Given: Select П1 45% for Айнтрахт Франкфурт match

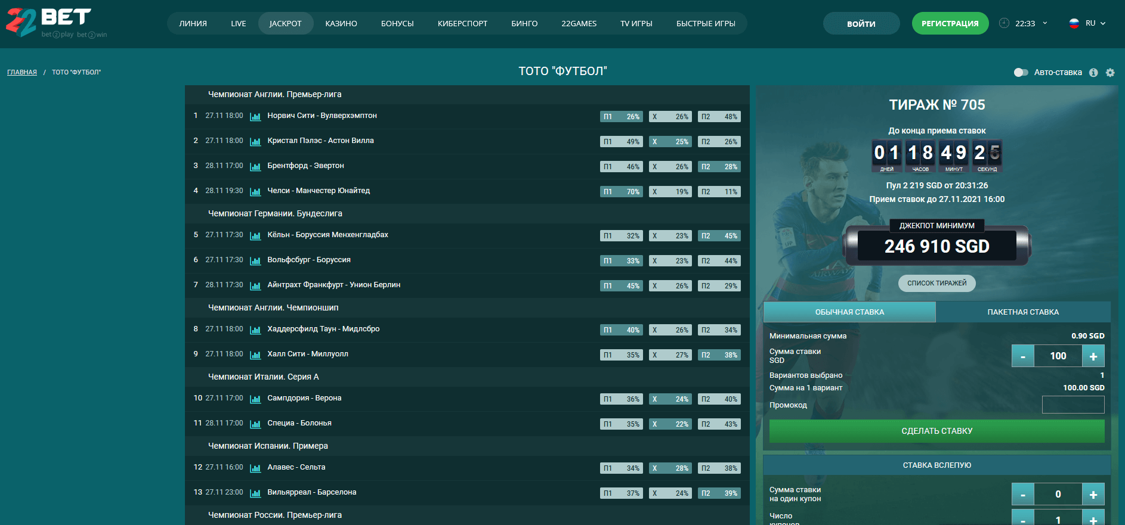Looking at the screenshot, I should pos(622,286).
